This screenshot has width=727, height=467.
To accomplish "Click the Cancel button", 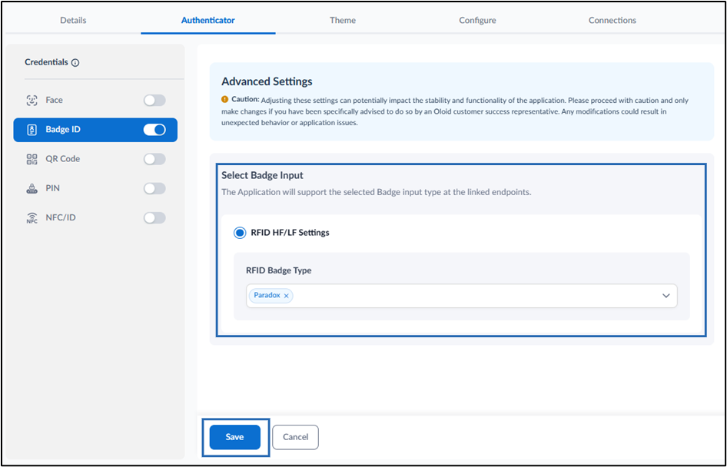I will (x=295, y=437).
